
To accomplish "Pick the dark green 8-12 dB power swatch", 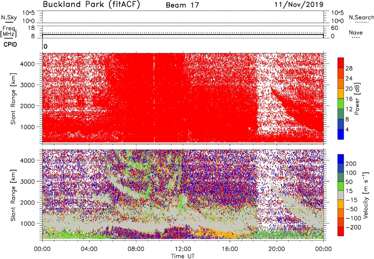I will tap(341, 114).
